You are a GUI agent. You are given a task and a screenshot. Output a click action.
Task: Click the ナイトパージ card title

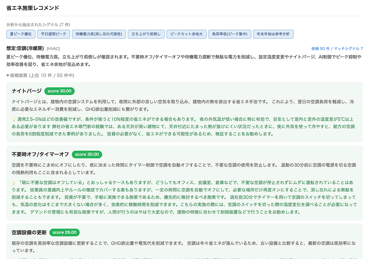point(27,91)
